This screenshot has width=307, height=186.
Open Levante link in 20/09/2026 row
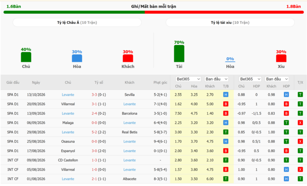coord(129,104)
